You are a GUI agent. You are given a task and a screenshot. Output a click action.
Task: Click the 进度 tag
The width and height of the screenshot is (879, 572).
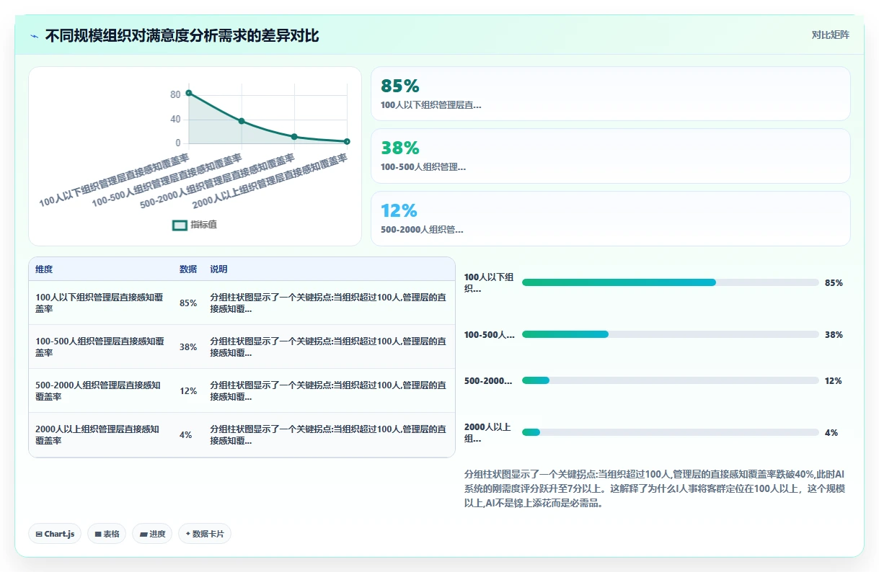tap(152, 534)
